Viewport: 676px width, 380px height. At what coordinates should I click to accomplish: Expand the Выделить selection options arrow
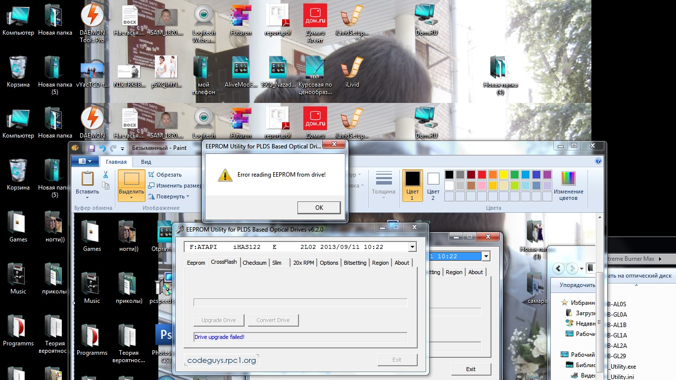point(131,197)
